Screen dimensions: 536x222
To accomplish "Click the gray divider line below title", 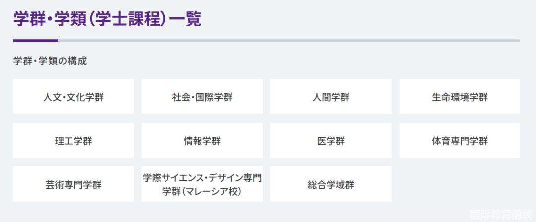I will [x=288, y=41].
